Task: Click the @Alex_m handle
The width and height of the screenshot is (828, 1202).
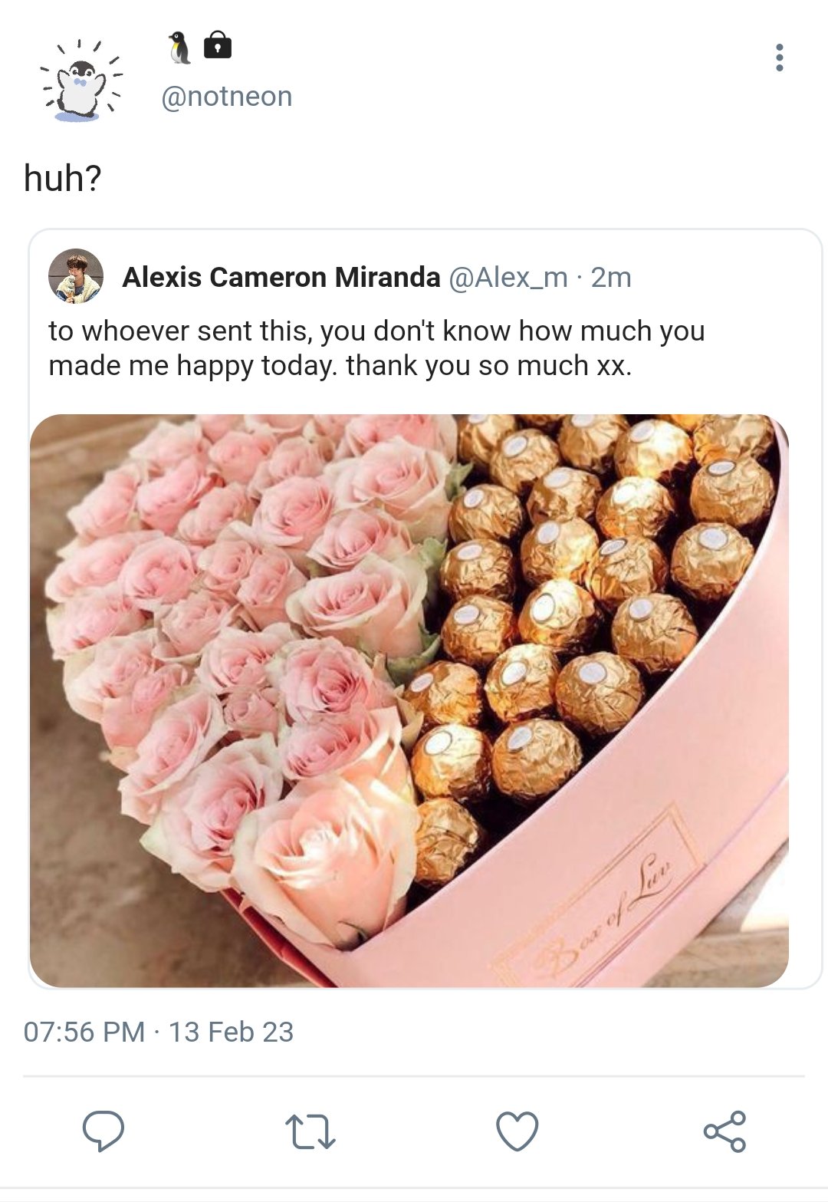Action: [x=508, y=277]
